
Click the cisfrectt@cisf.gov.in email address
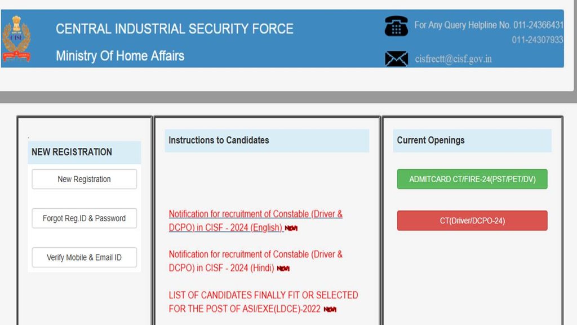[453, 59]
